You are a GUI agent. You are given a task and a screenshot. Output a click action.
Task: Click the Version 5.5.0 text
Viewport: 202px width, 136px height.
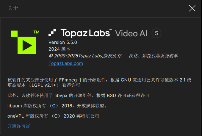tap(63, 43)
